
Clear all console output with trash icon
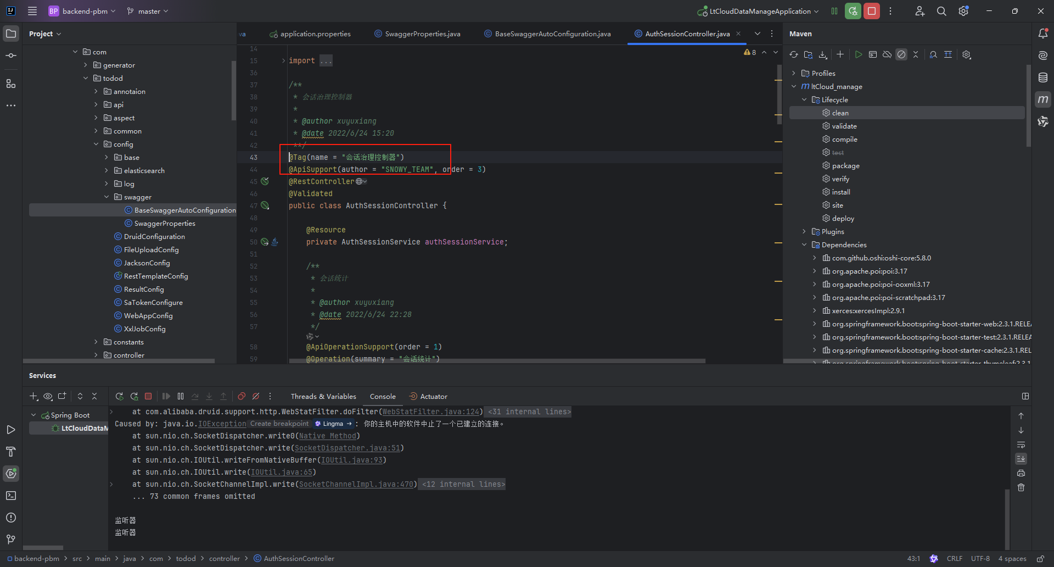pyautogui.click(x=1021, y=487)
